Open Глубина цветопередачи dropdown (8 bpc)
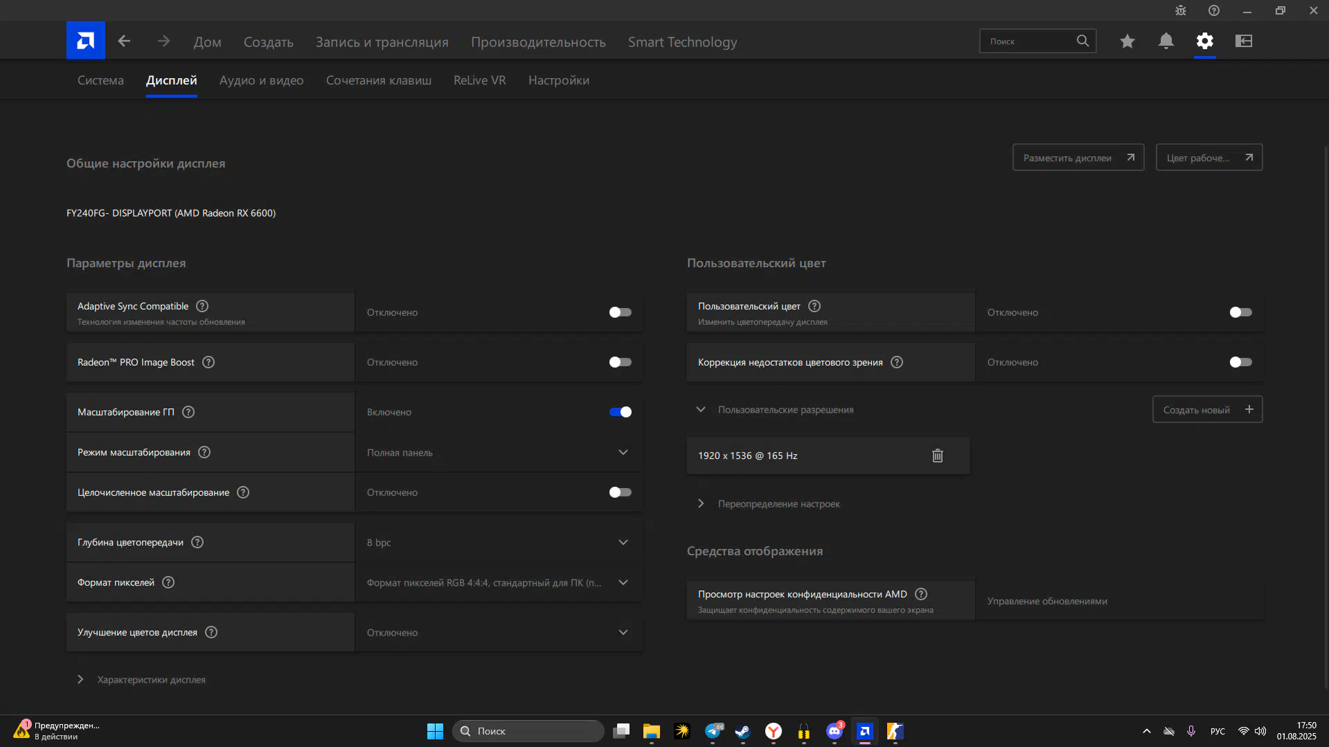The height and width of the screenshot is (747, 1329). pyautogui.click(x=499, y=542)
